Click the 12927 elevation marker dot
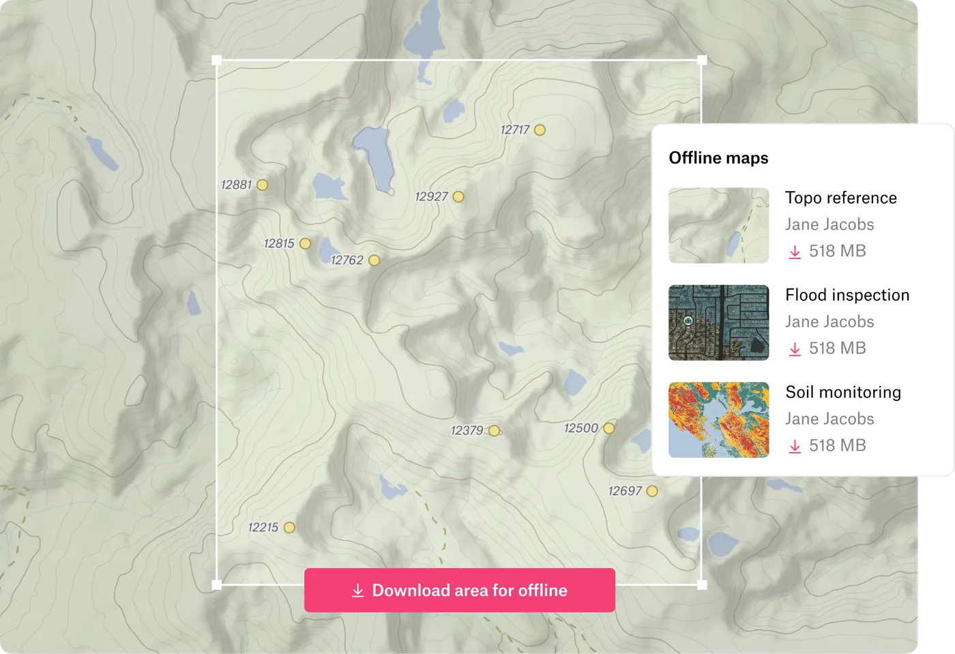Viewport: 955px width, 654px height. [458, 196]
